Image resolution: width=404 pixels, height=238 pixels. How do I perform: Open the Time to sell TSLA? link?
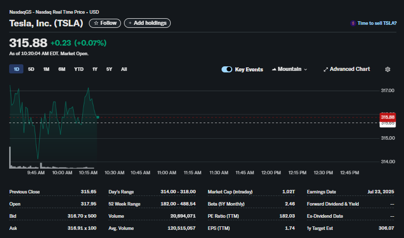377,23
